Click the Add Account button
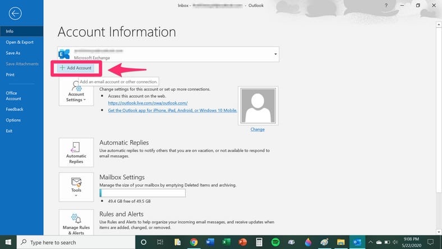 point(76,68)
